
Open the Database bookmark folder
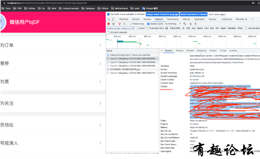88,8
